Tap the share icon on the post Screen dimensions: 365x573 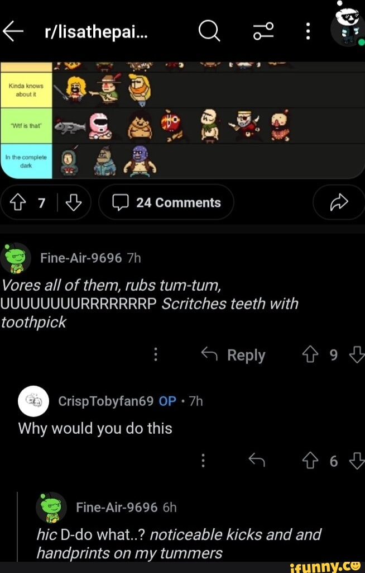tap(339, 202)
